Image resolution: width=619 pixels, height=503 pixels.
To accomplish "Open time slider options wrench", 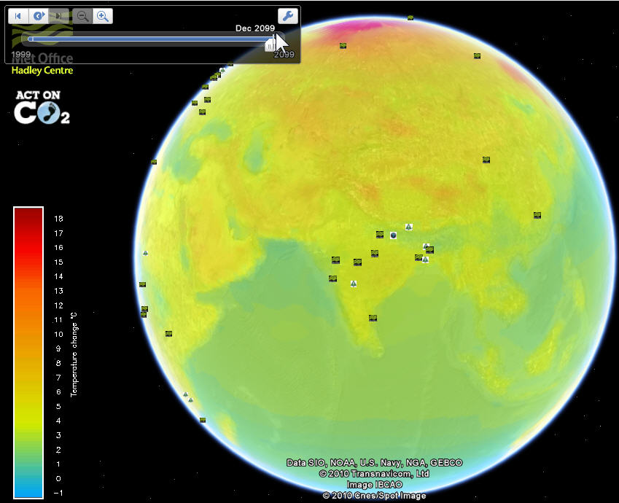I will click(287, 16).
